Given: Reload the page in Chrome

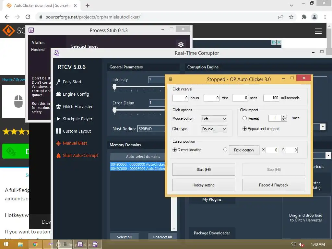Looking at the screenshot, I should tap(28, 17).
